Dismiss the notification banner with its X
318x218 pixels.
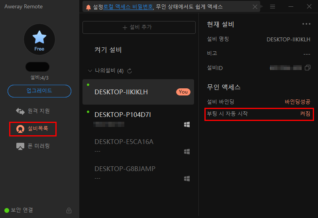click(255, 7)
